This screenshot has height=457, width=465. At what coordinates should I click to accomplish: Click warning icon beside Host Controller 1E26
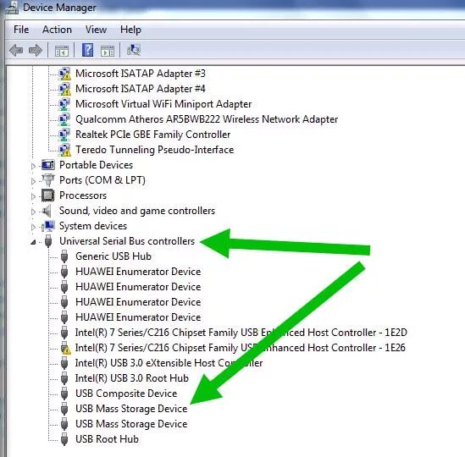point(65,348)
